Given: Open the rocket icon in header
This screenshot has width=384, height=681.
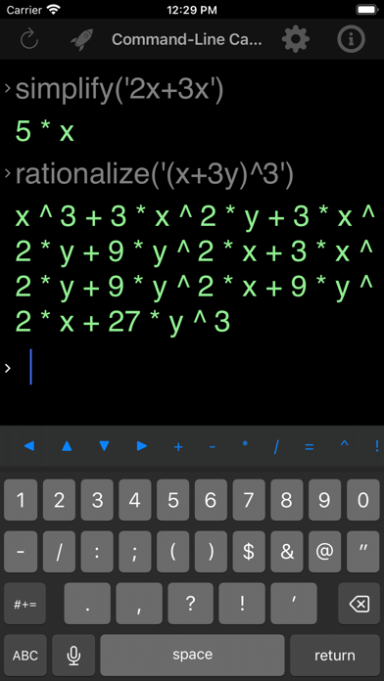Looking at the screenshot, I should click(81, 39).
